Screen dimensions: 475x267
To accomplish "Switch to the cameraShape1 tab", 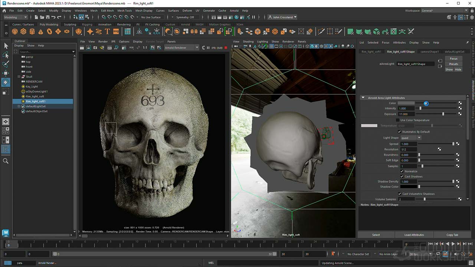I will point(429,52).
